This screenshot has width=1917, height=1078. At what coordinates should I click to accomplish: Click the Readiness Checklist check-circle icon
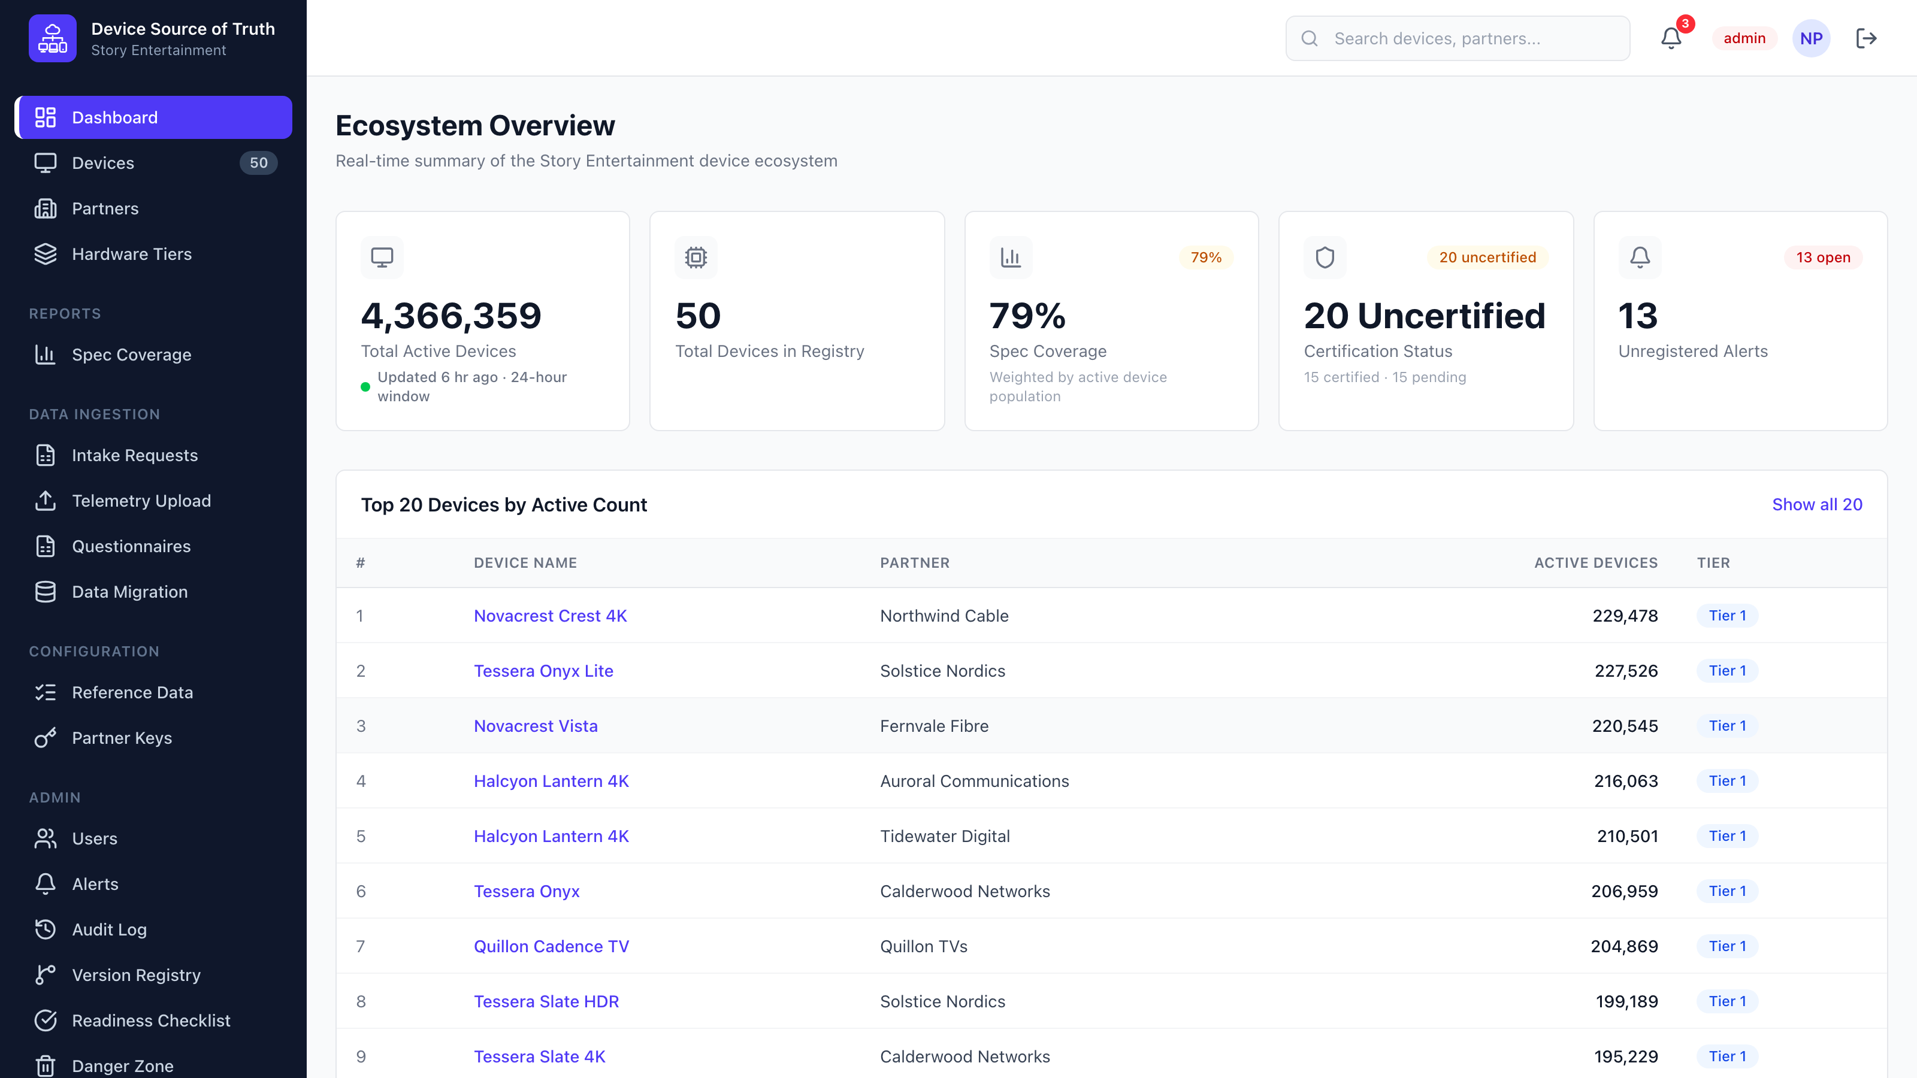coord(46,1020)
